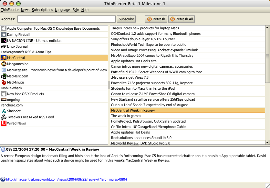The height and width of the screenshot is (188, 270).
Task: Select 'Griffin intros 10' GarageBand Microphone Cable'
Action: (x=188, y=127)
